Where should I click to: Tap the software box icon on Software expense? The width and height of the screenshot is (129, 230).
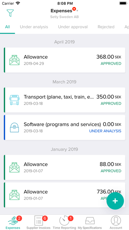14,127
